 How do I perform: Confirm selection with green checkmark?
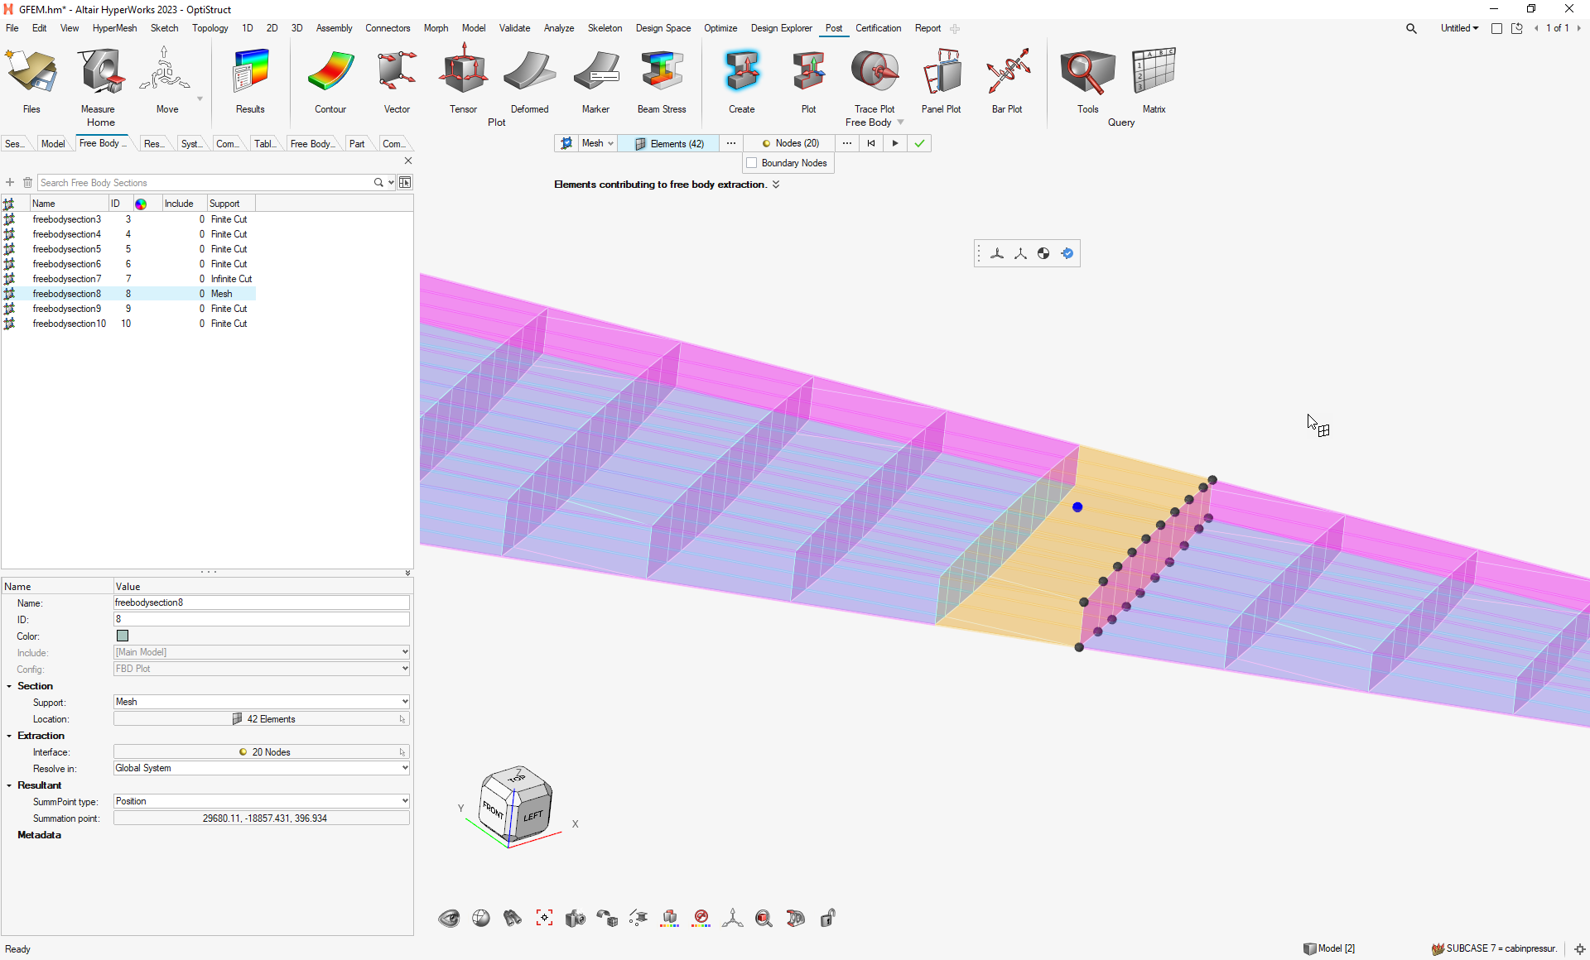(919, 143)
